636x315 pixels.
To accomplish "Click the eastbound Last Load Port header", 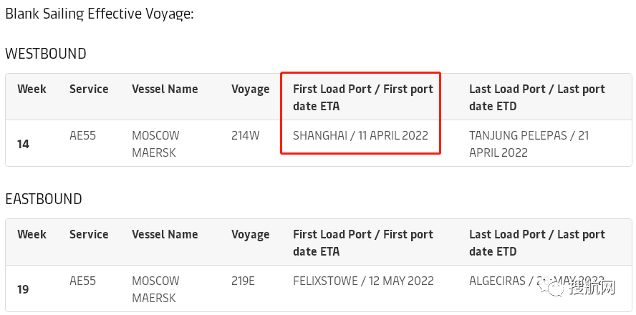I will coord(536,243).
